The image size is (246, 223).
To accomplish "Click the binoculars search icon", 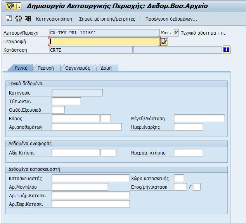I will [19, 19].
